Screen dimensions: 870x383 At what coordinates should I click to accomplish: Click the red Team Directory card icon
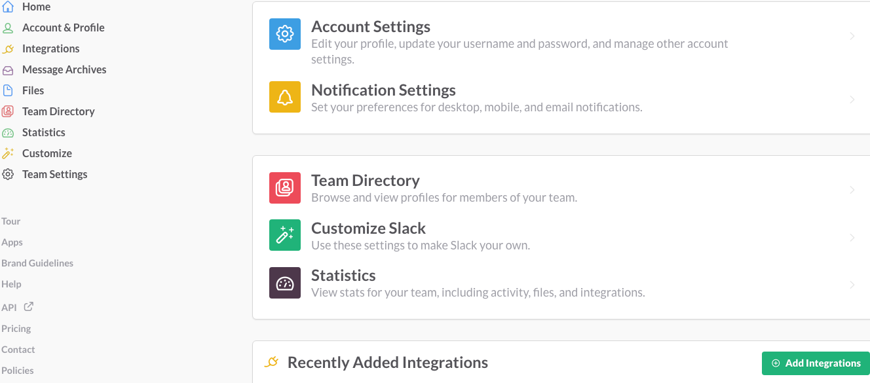pos(285,188)
